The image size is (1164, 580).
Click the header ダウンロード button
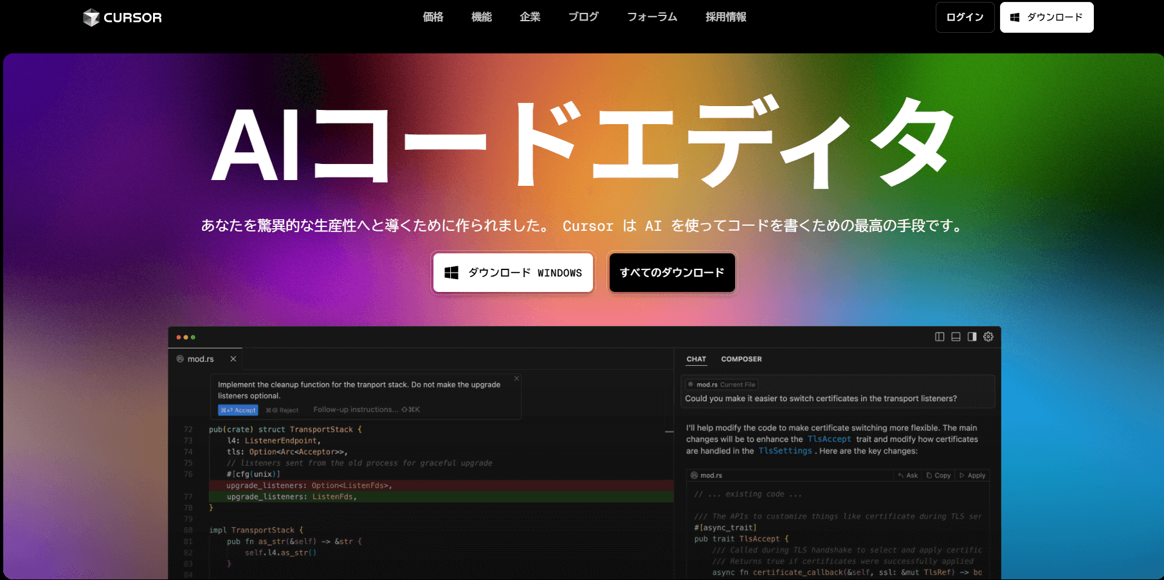pos(1046,17)
